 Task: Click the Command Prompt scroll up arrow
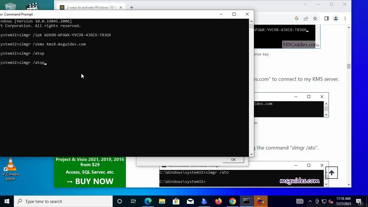point(252,21)
